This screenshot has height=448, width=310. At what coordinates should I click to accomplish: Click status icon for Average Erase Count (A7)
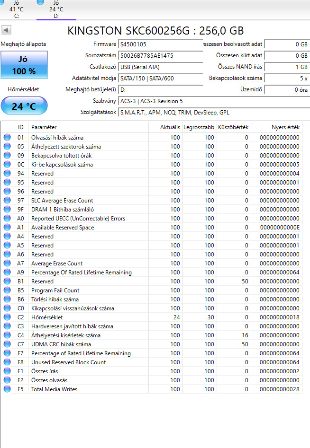tap(7, 263)
